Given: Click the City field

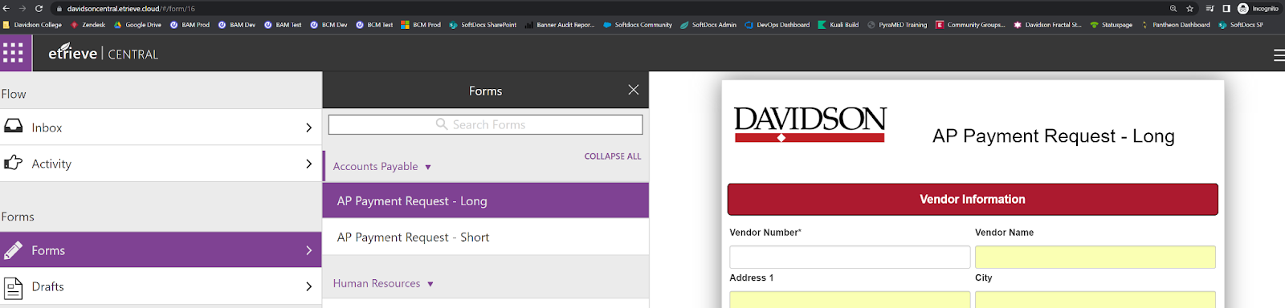Looking at the screenshot, I should coord(1095,300).
